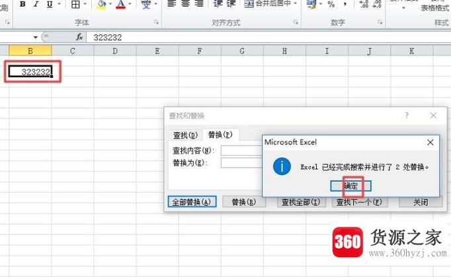Viewport: 451px width, 277px height.
Task: Select column D header
Action: [x=115, y=51]
